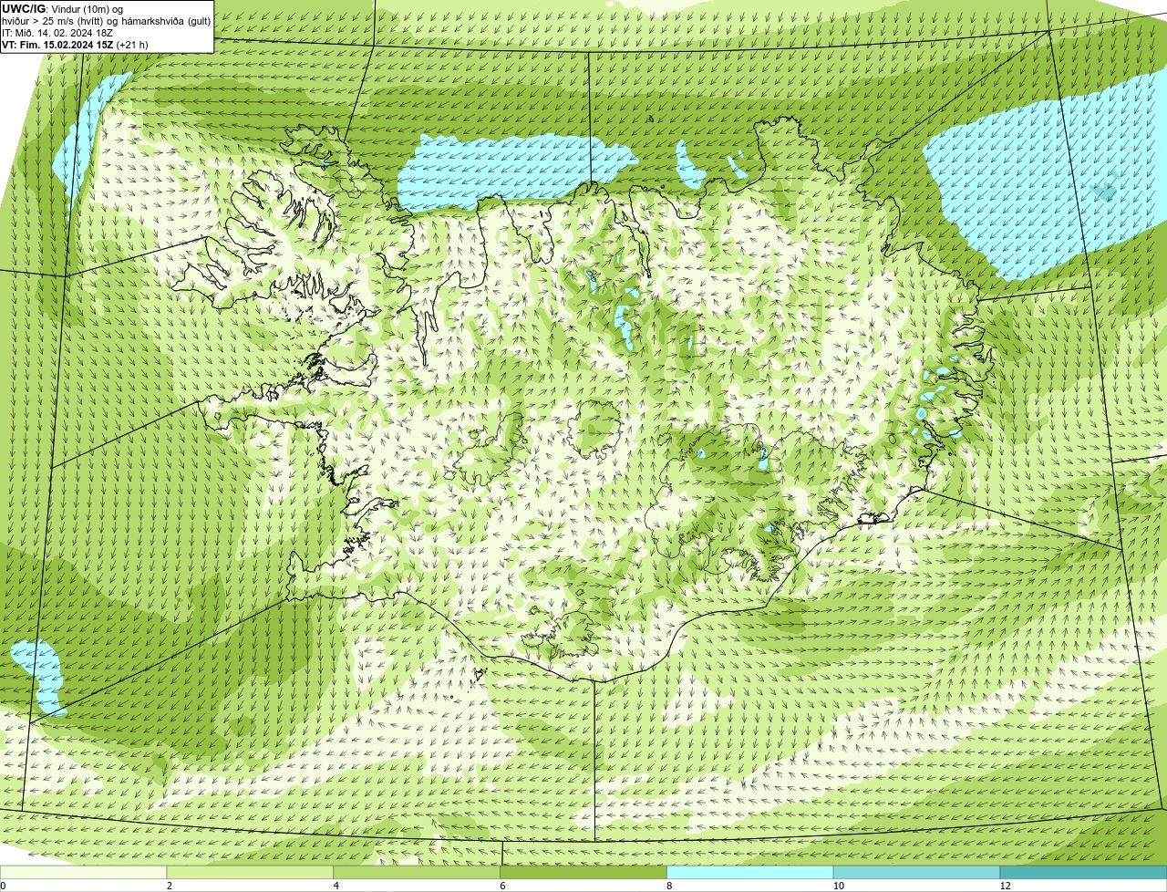Click the "0" label on the color scale
The height and width of the screenshot is (892, 1167).
pyautogui.click(x=3, y=886)
